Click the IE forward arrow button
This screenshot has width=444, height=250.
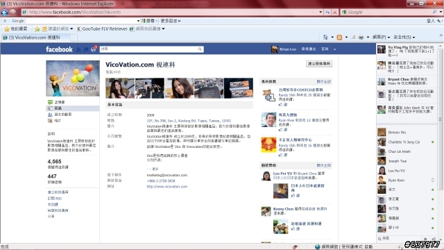(x=12, y=12)
